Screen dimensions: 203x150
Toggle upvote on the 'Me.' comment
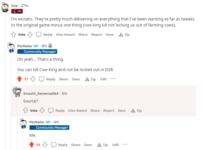31,145
